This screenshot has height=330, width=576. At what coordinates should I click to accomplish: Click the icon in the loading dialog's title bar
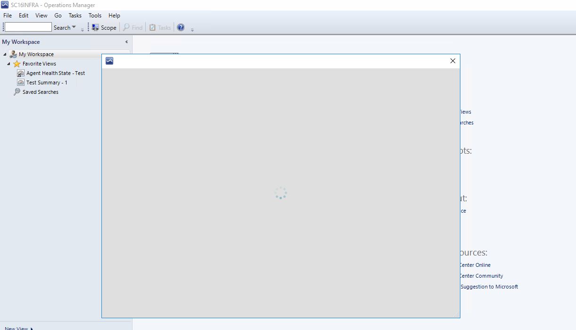click(109, 61)
